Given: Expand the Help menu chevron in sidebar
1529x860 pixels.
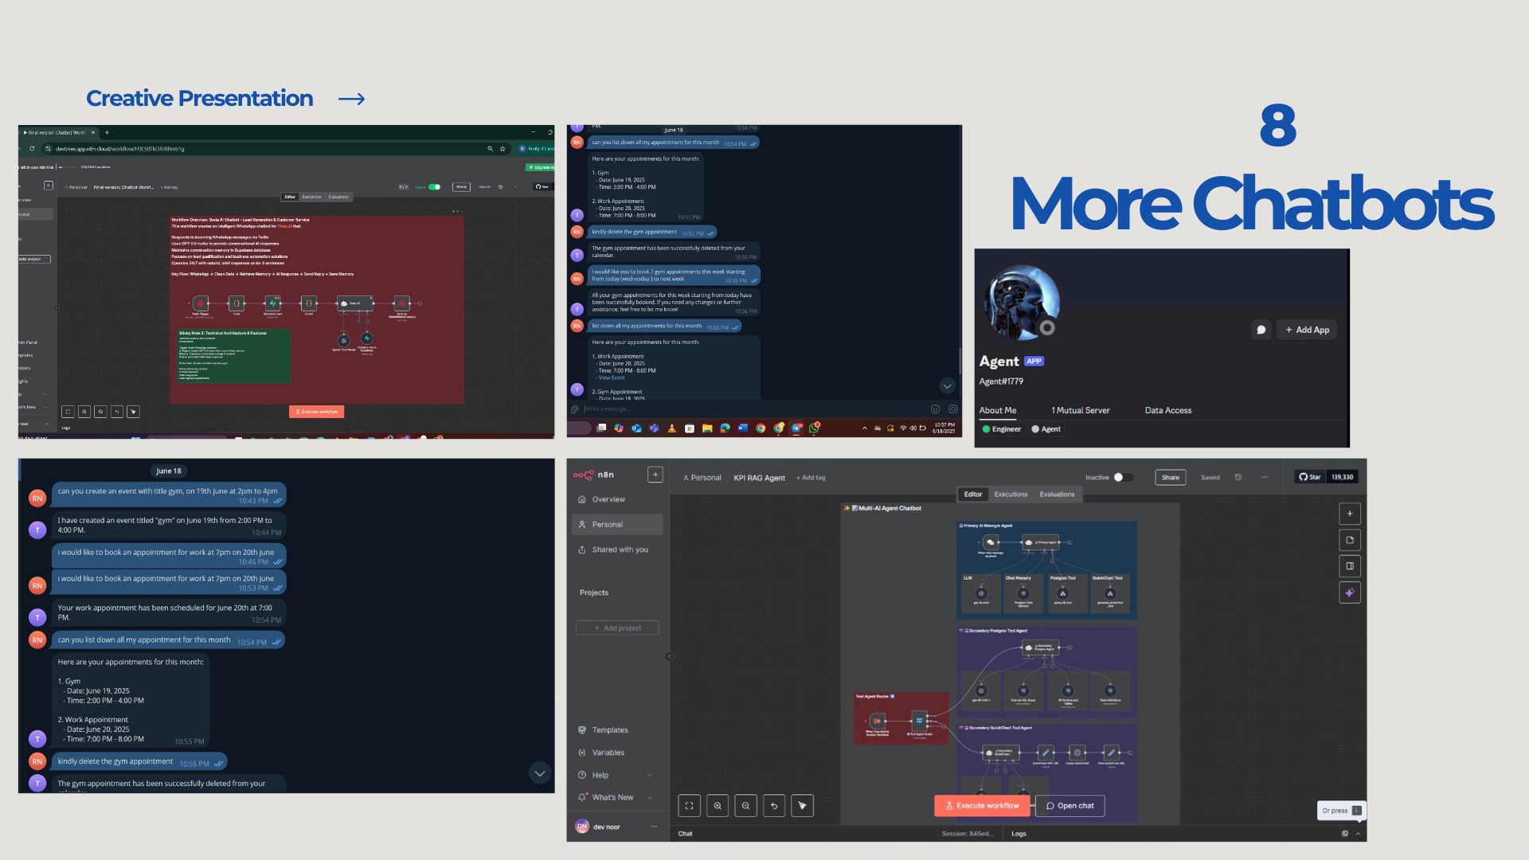Looking at the screenshot, I should tap(650, 776).
